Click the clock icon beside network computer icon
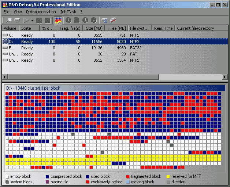The width and height of the screenshot is (230, 187). 94,20
